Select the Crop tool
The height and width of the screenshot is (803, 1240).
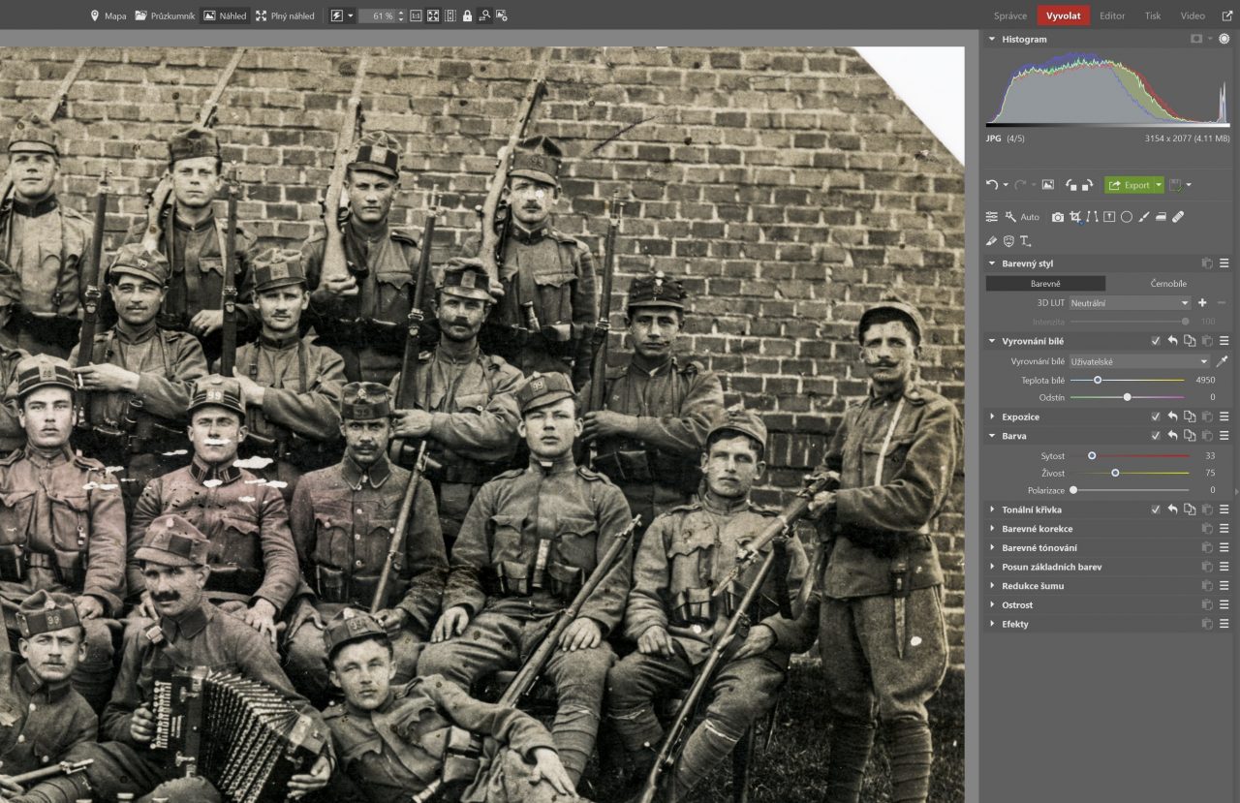(x=1075, y=217)
